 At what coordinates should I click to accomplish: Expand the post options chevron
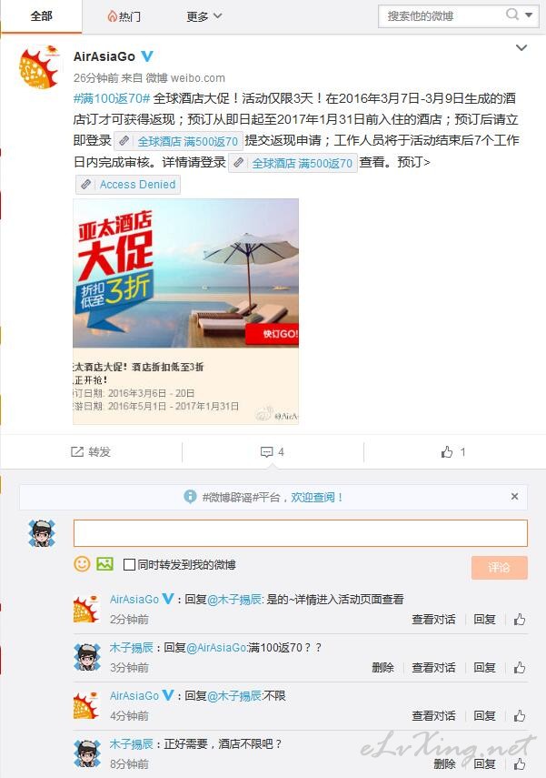[x=521, y=48]
